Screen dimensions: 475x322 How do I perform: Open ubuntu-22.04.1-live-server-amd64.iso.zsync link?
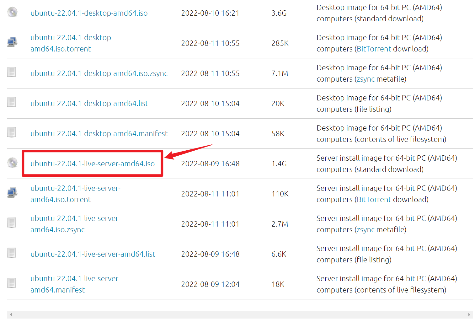click(75, 224)
